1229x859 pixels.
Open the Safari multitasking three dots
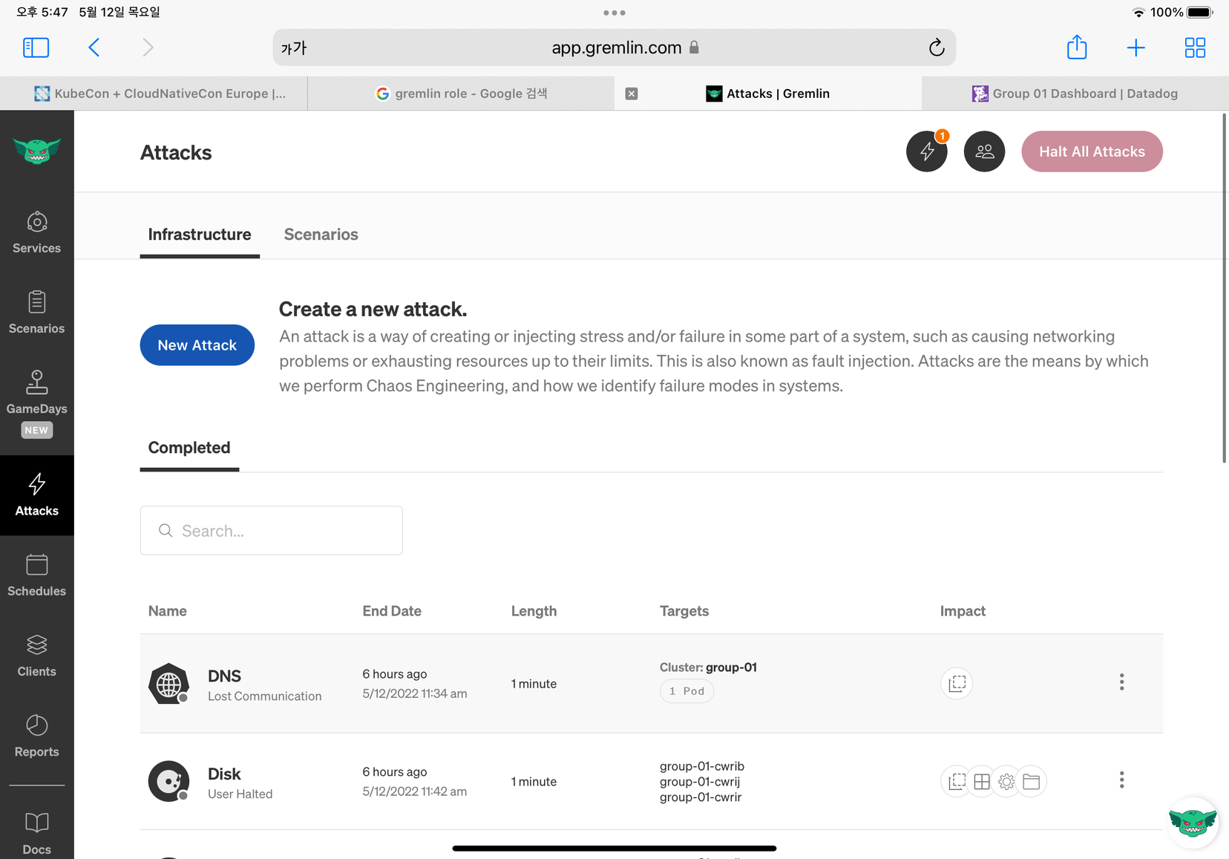coord(614,13)
